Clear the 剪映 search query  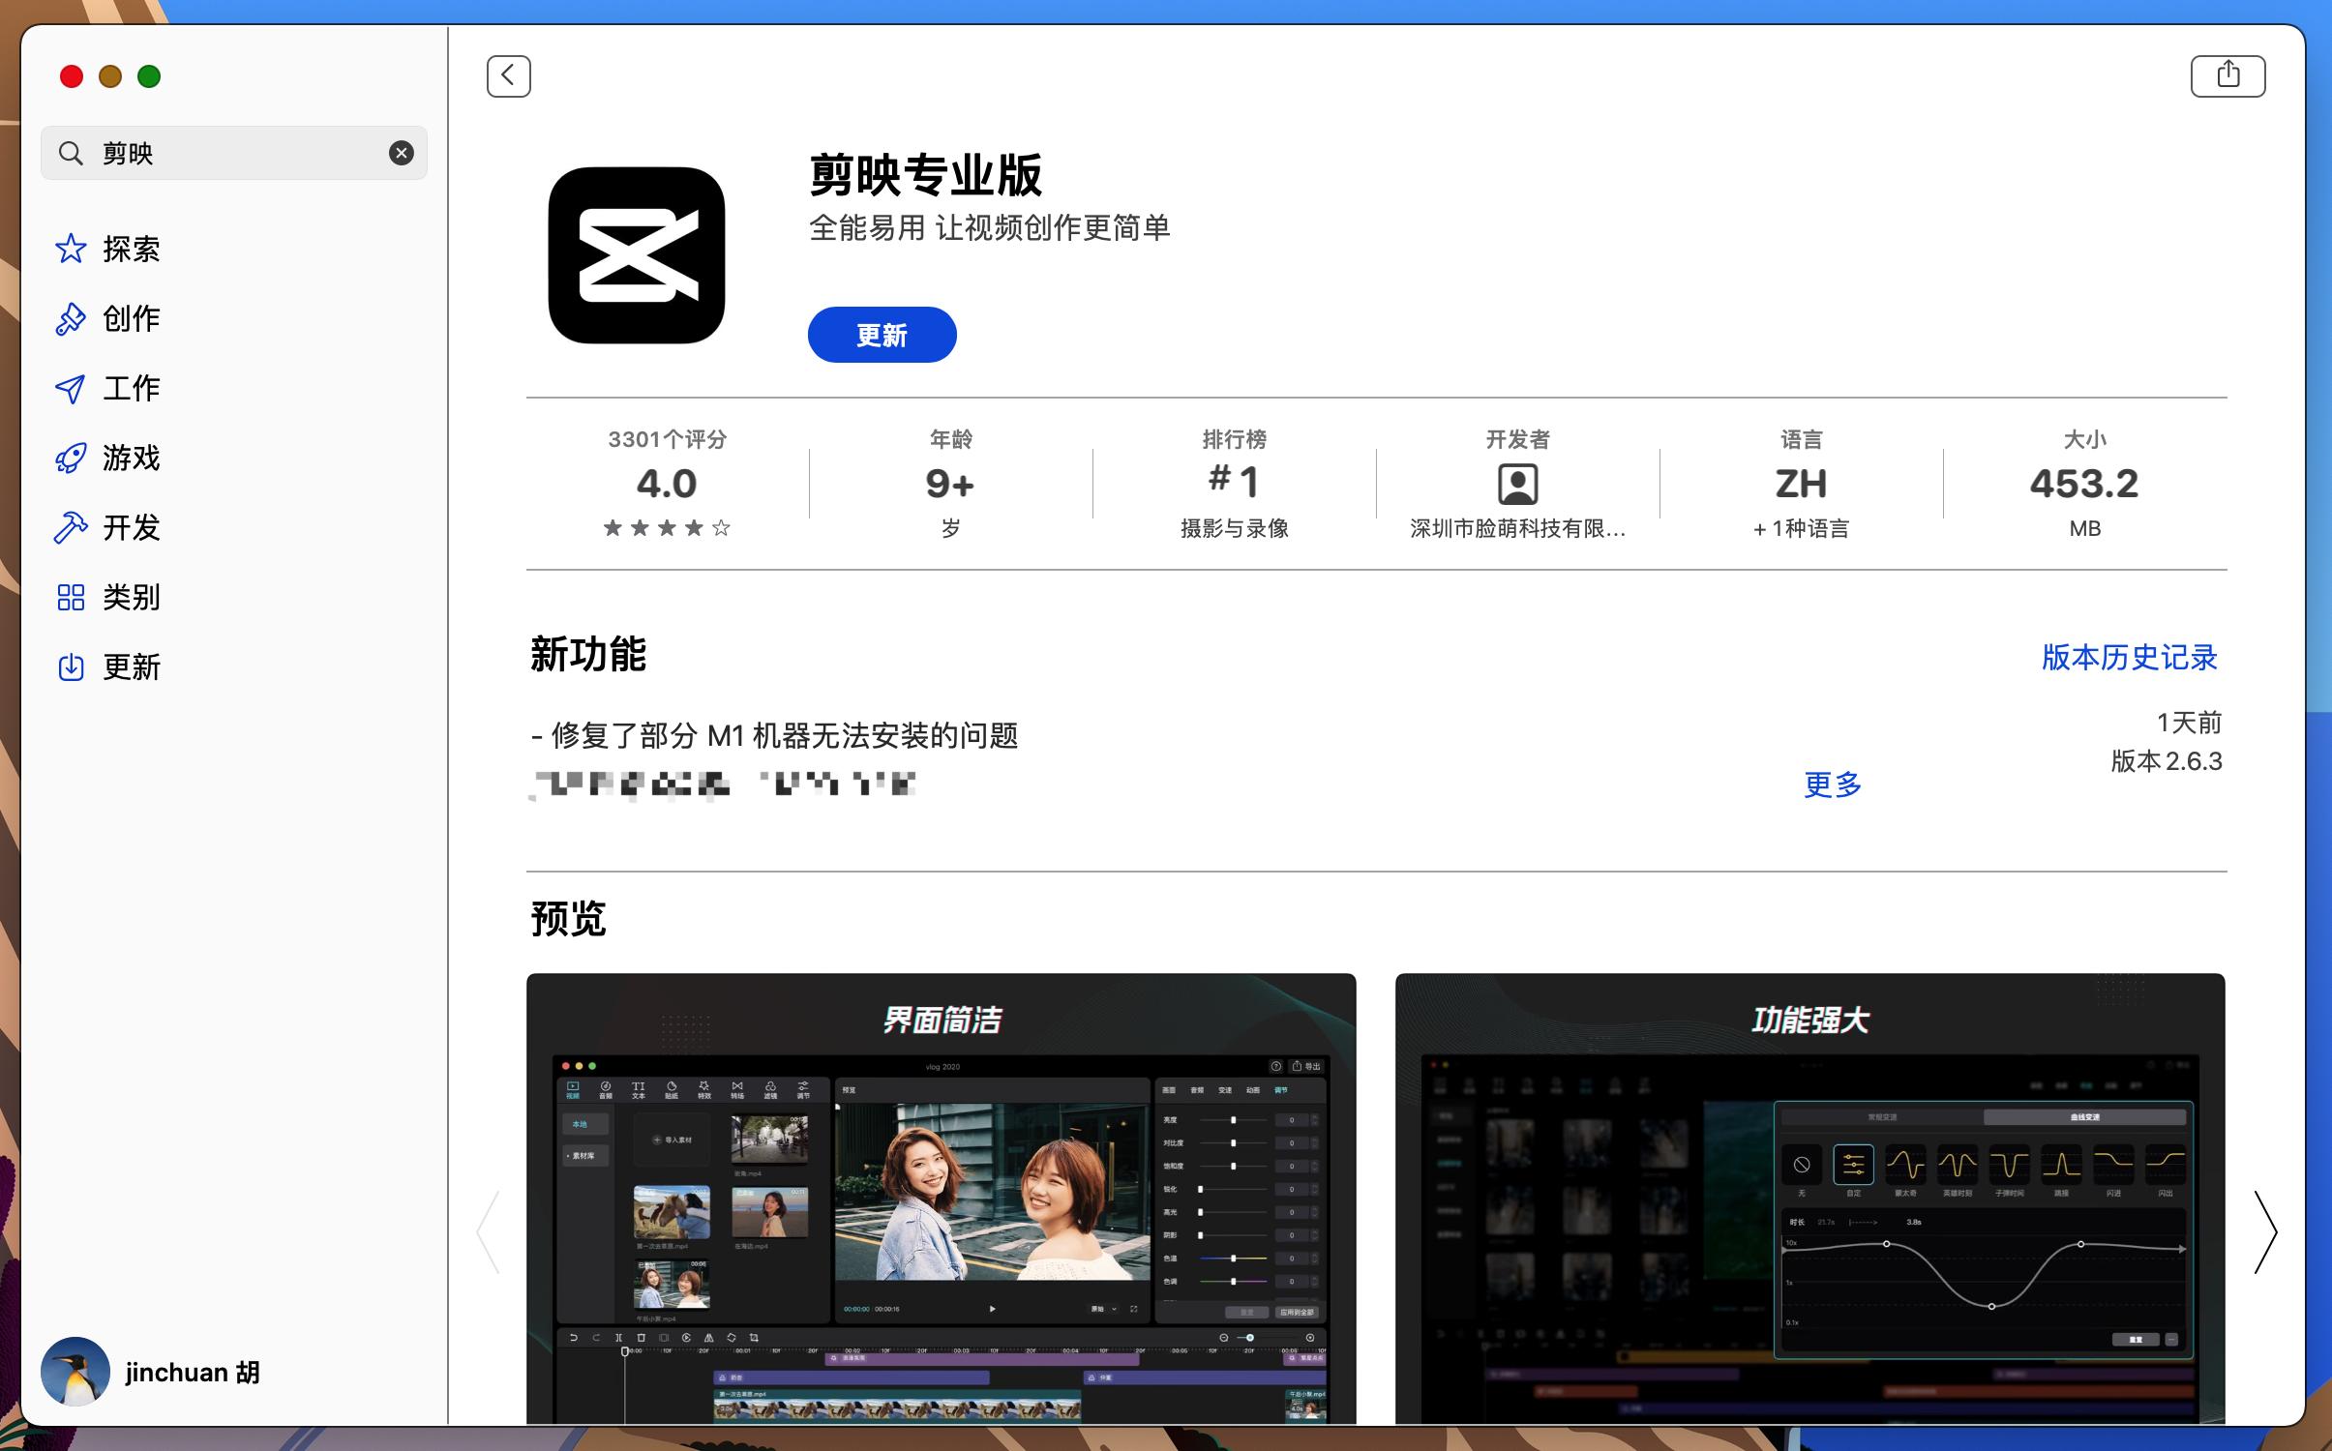400,152
